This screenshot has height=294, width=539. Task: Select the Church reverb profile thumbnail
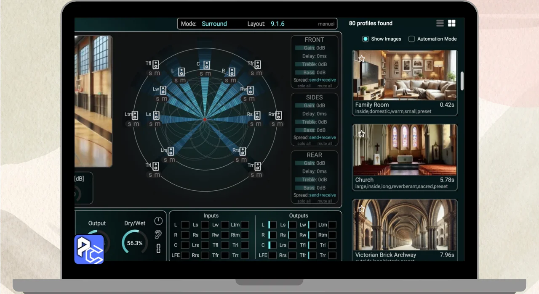pyautogui.click(x=405, y=150)
